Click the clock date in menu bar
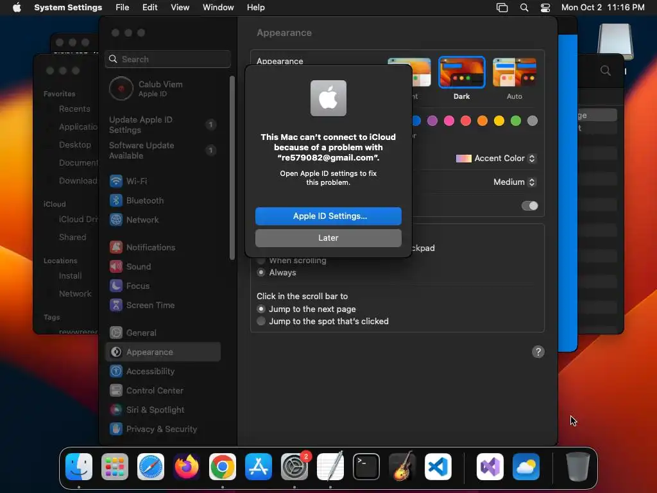Screen dimensions: 657x493 [603, 8]
